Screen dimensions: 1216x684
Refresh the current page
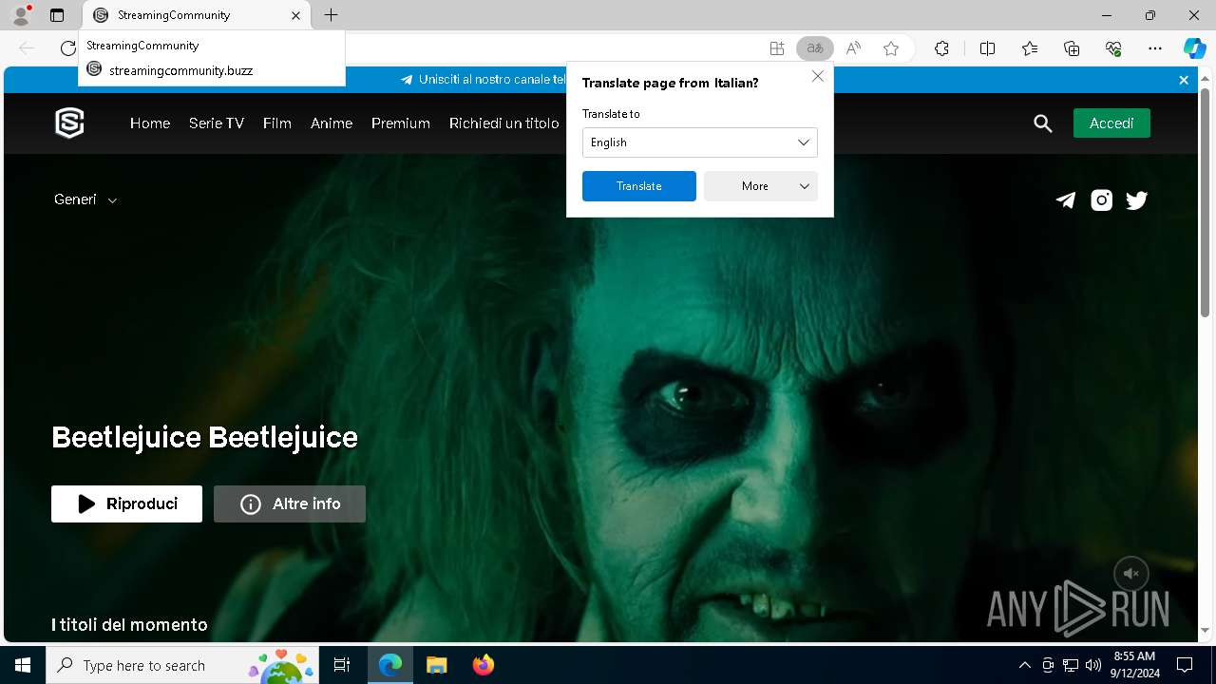coord(67,48)
